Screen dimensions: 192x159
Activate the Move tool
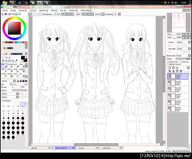click(3, 61)
